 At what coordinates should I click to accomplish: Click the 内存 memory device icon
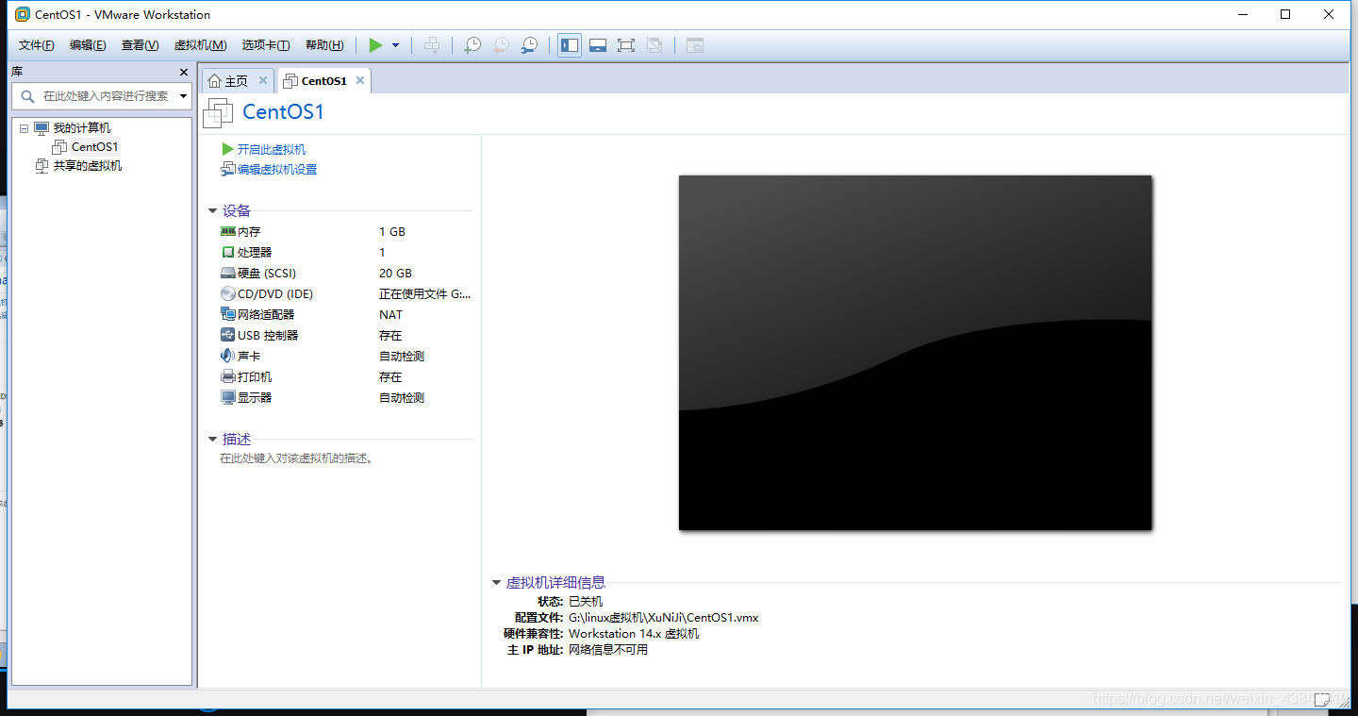point(227,231)
